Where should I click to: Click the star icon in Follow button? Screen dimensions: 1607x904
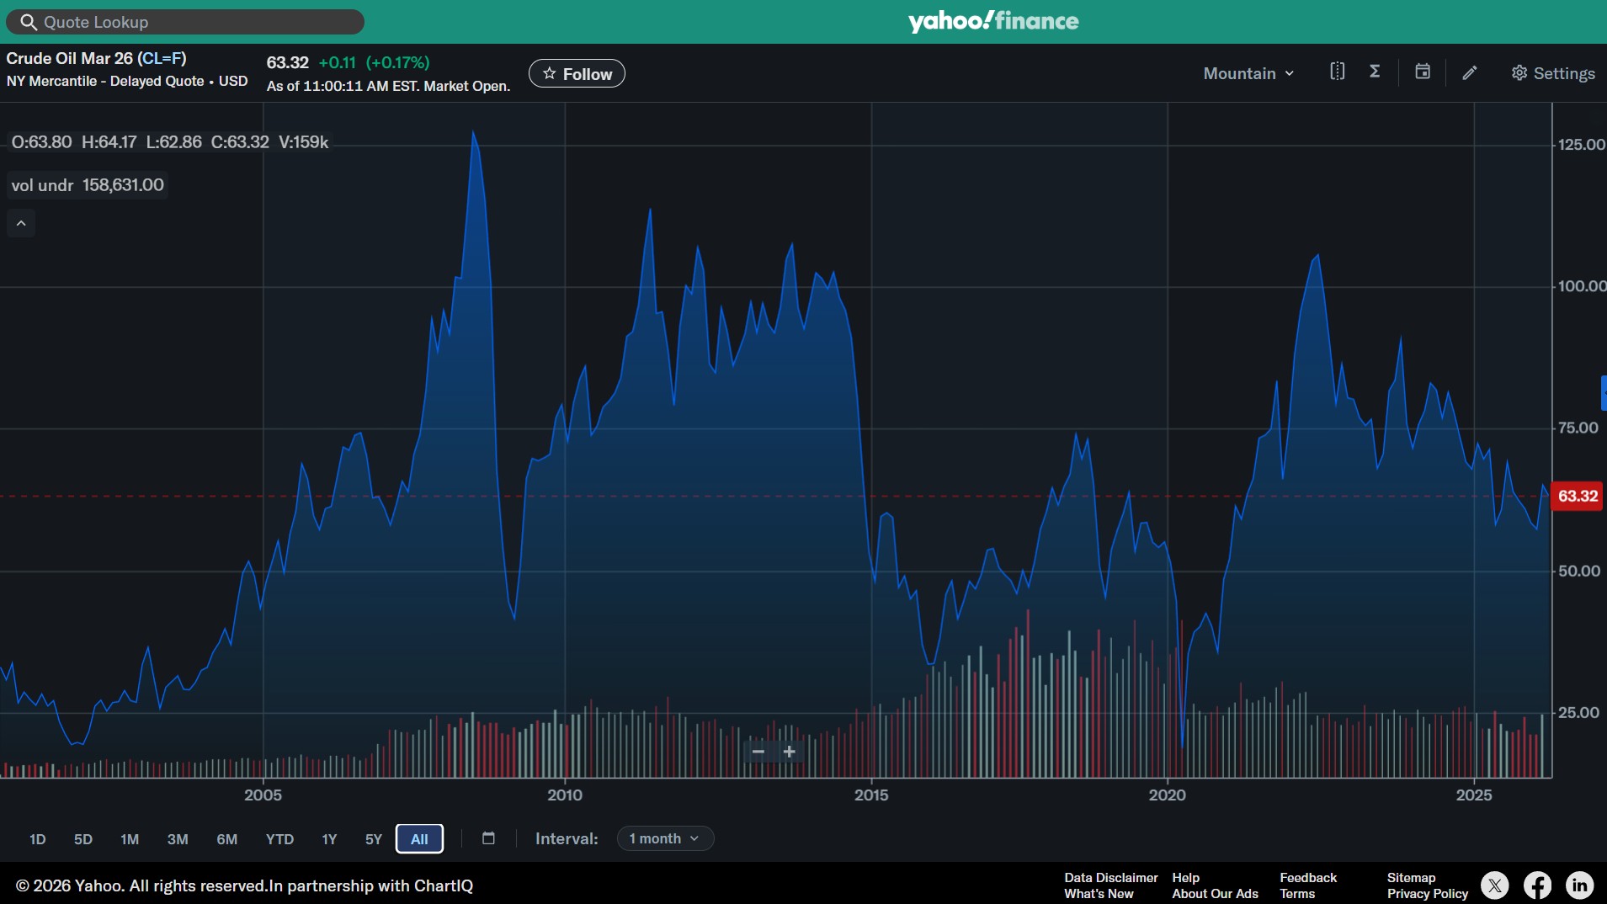pyautogui.click(x=550, y=73)
